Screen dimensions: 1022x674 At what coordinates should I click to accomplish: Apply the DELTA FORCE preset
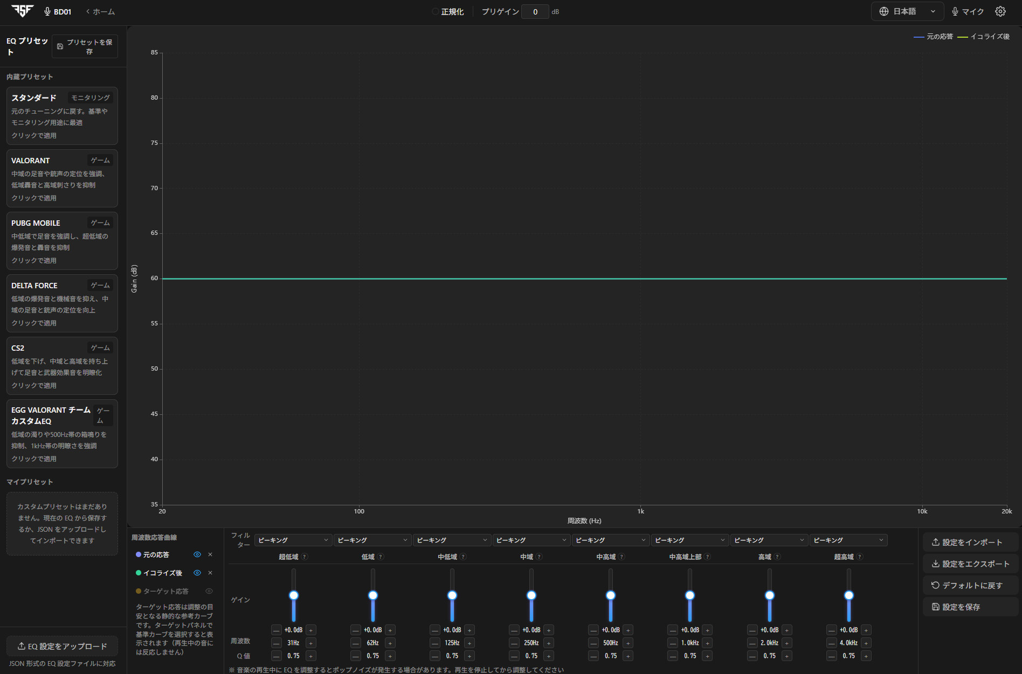coord(62,303)
